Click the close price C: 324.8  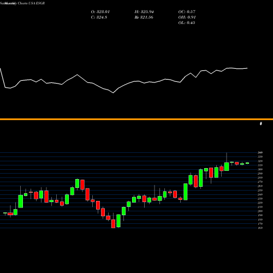(x=99, y=17)
